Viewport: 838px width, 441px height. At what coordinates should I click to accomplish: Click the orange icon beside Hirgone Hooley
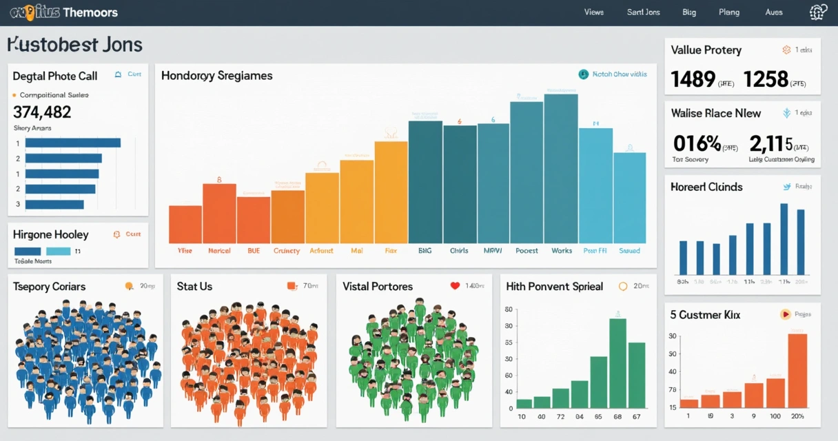click(x=117, y=234)
